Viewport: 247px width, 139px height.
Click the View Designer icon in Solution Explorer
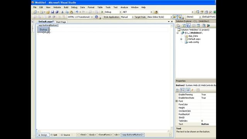point(198,25)
